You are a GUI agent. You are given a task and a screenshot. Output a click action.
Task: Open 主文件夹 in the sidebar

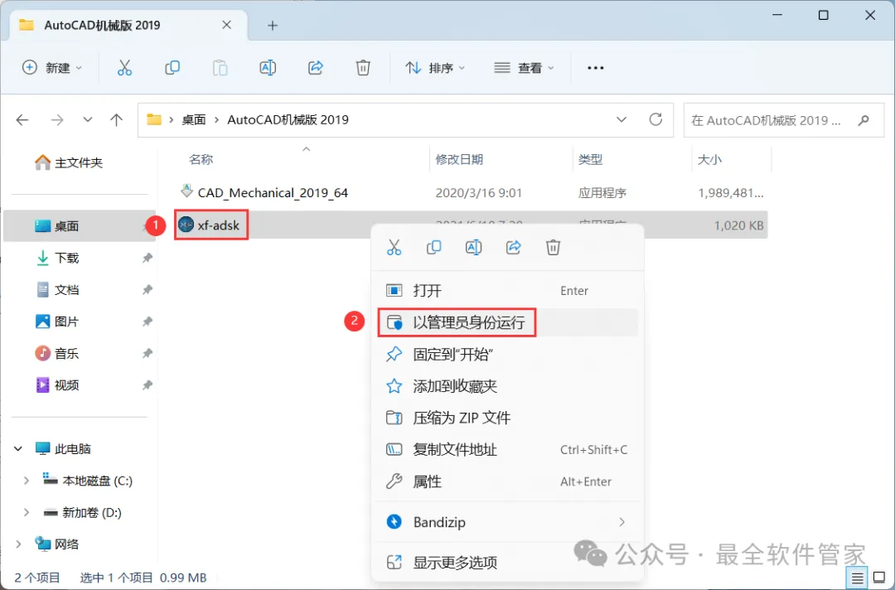(79, 162)
